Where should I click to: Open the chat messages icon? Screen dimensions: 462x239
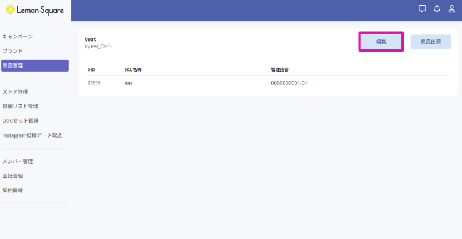pyautogui.click(x=423, y=9)
